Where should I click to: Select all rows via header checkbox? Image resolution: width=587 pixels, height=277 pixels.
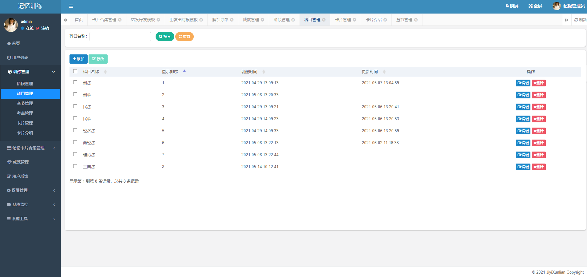click(75, 71)
